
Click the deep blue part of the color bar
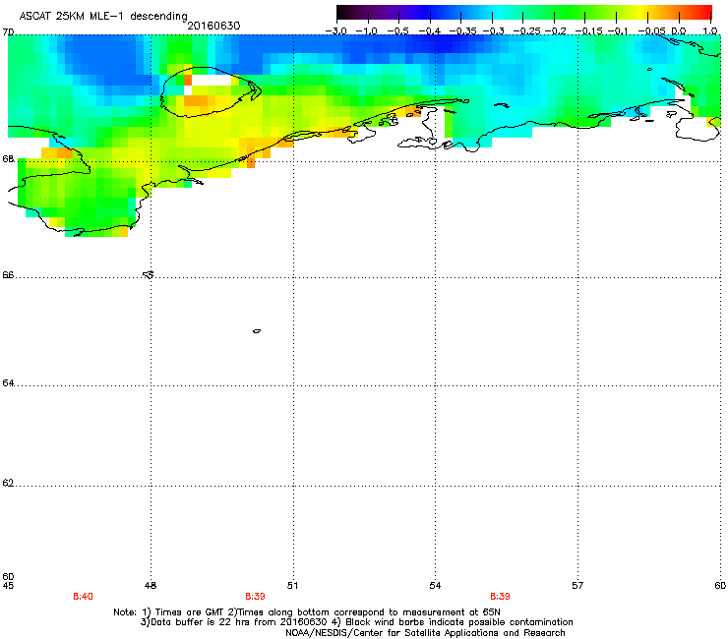coord(427,12)
